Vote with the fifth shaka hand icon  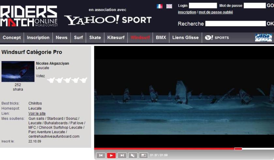pyautogui.click(x=83, y=80)
